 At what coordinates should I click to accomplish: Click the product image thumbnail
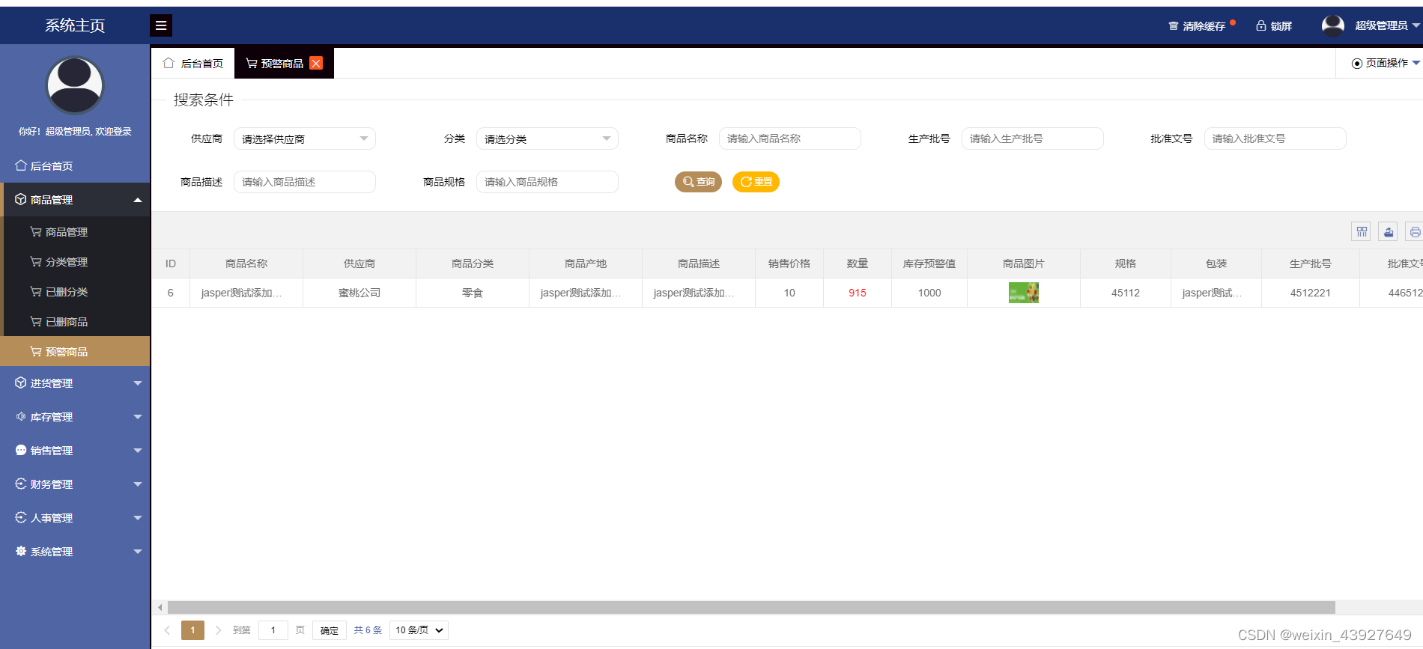click(x=1024, y=293)
